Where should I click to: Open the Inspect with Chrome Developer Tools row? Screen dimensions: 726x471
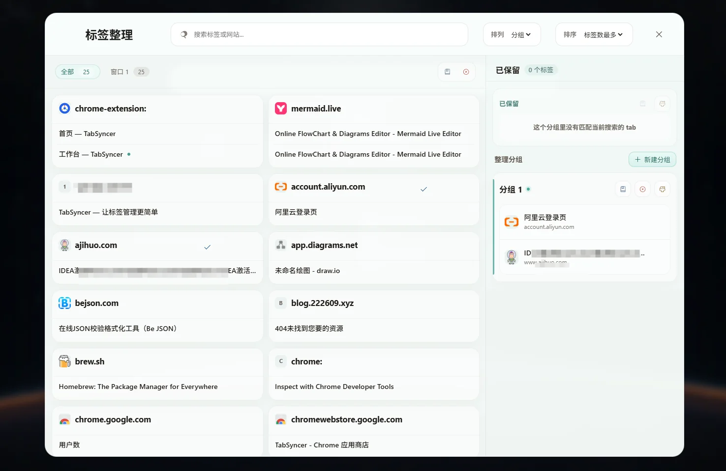(374, 387)
